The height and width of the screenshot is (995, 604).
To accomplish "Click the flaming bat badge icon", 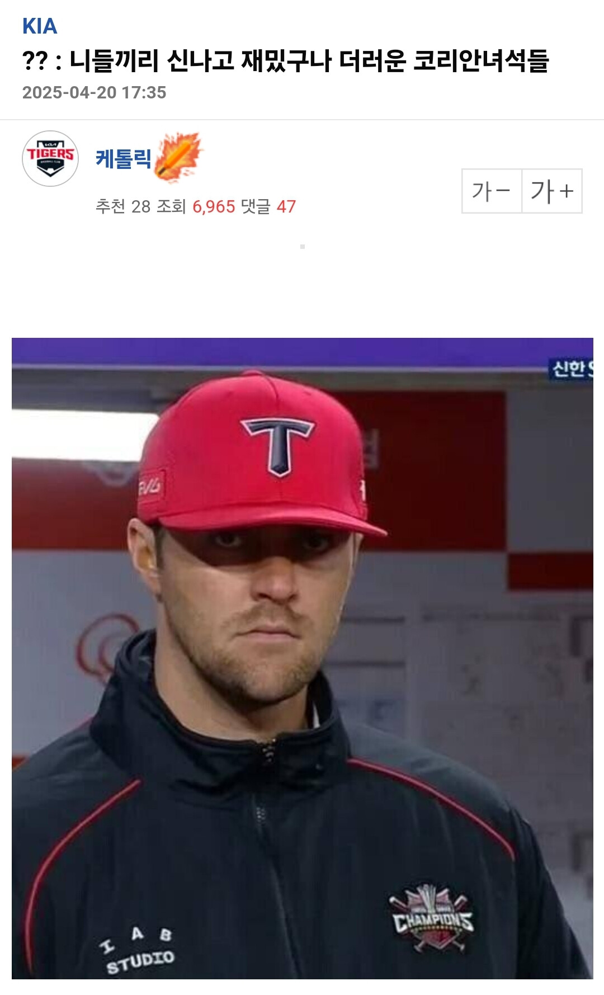I will pos(178,157).
